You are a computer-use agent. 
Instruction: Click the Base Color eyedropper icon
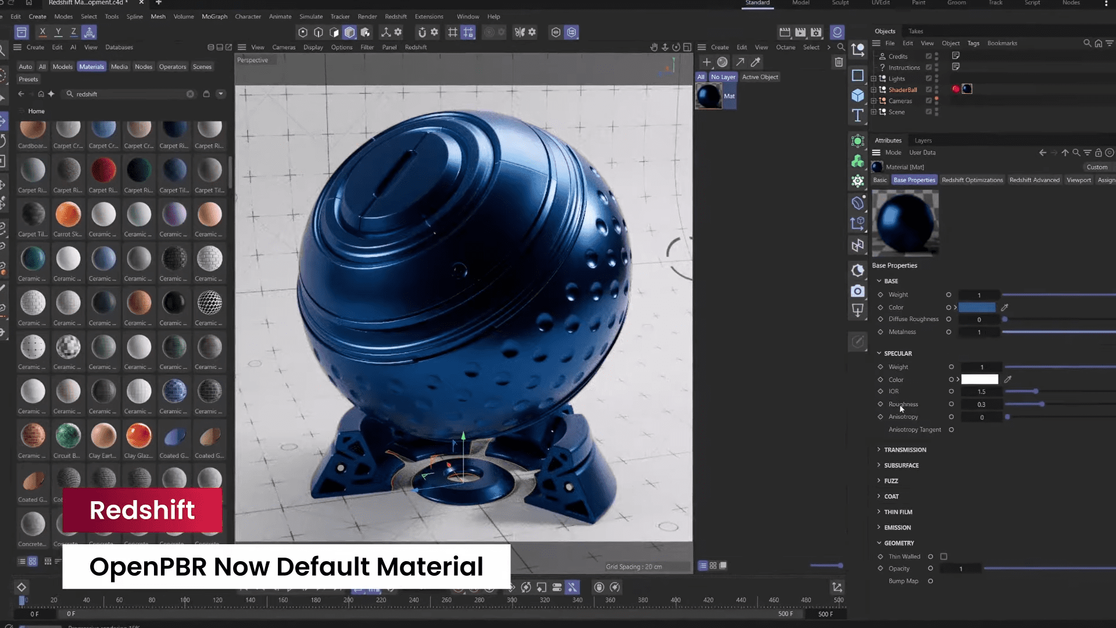pos(1004,307)
